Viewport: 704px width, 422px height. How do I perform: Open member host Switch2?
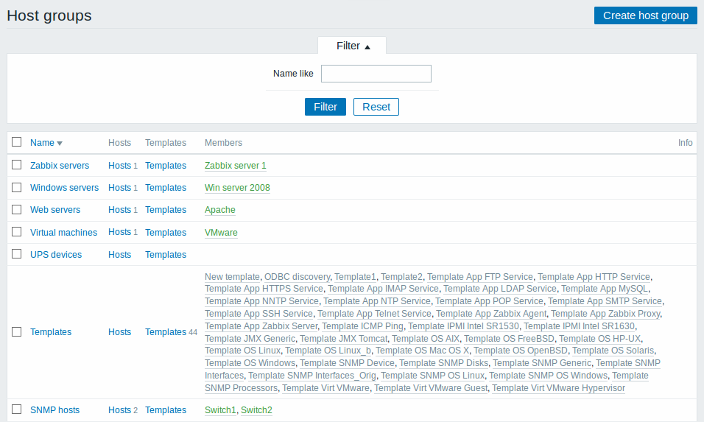[x=256, y=410]
